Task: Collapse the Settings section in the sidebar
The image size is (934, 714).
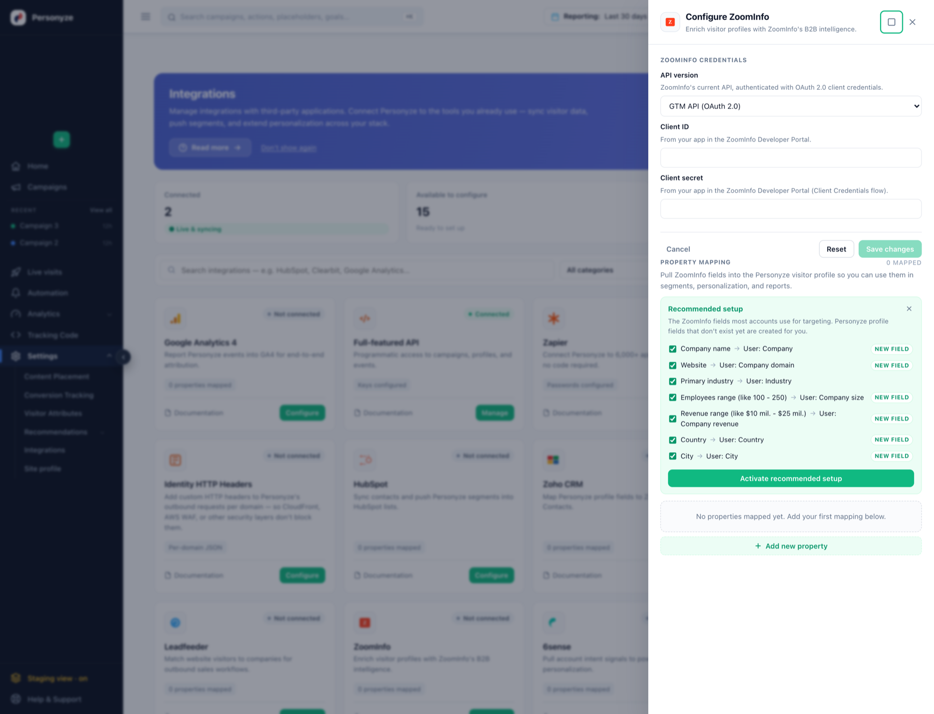Action: (61, 356)
